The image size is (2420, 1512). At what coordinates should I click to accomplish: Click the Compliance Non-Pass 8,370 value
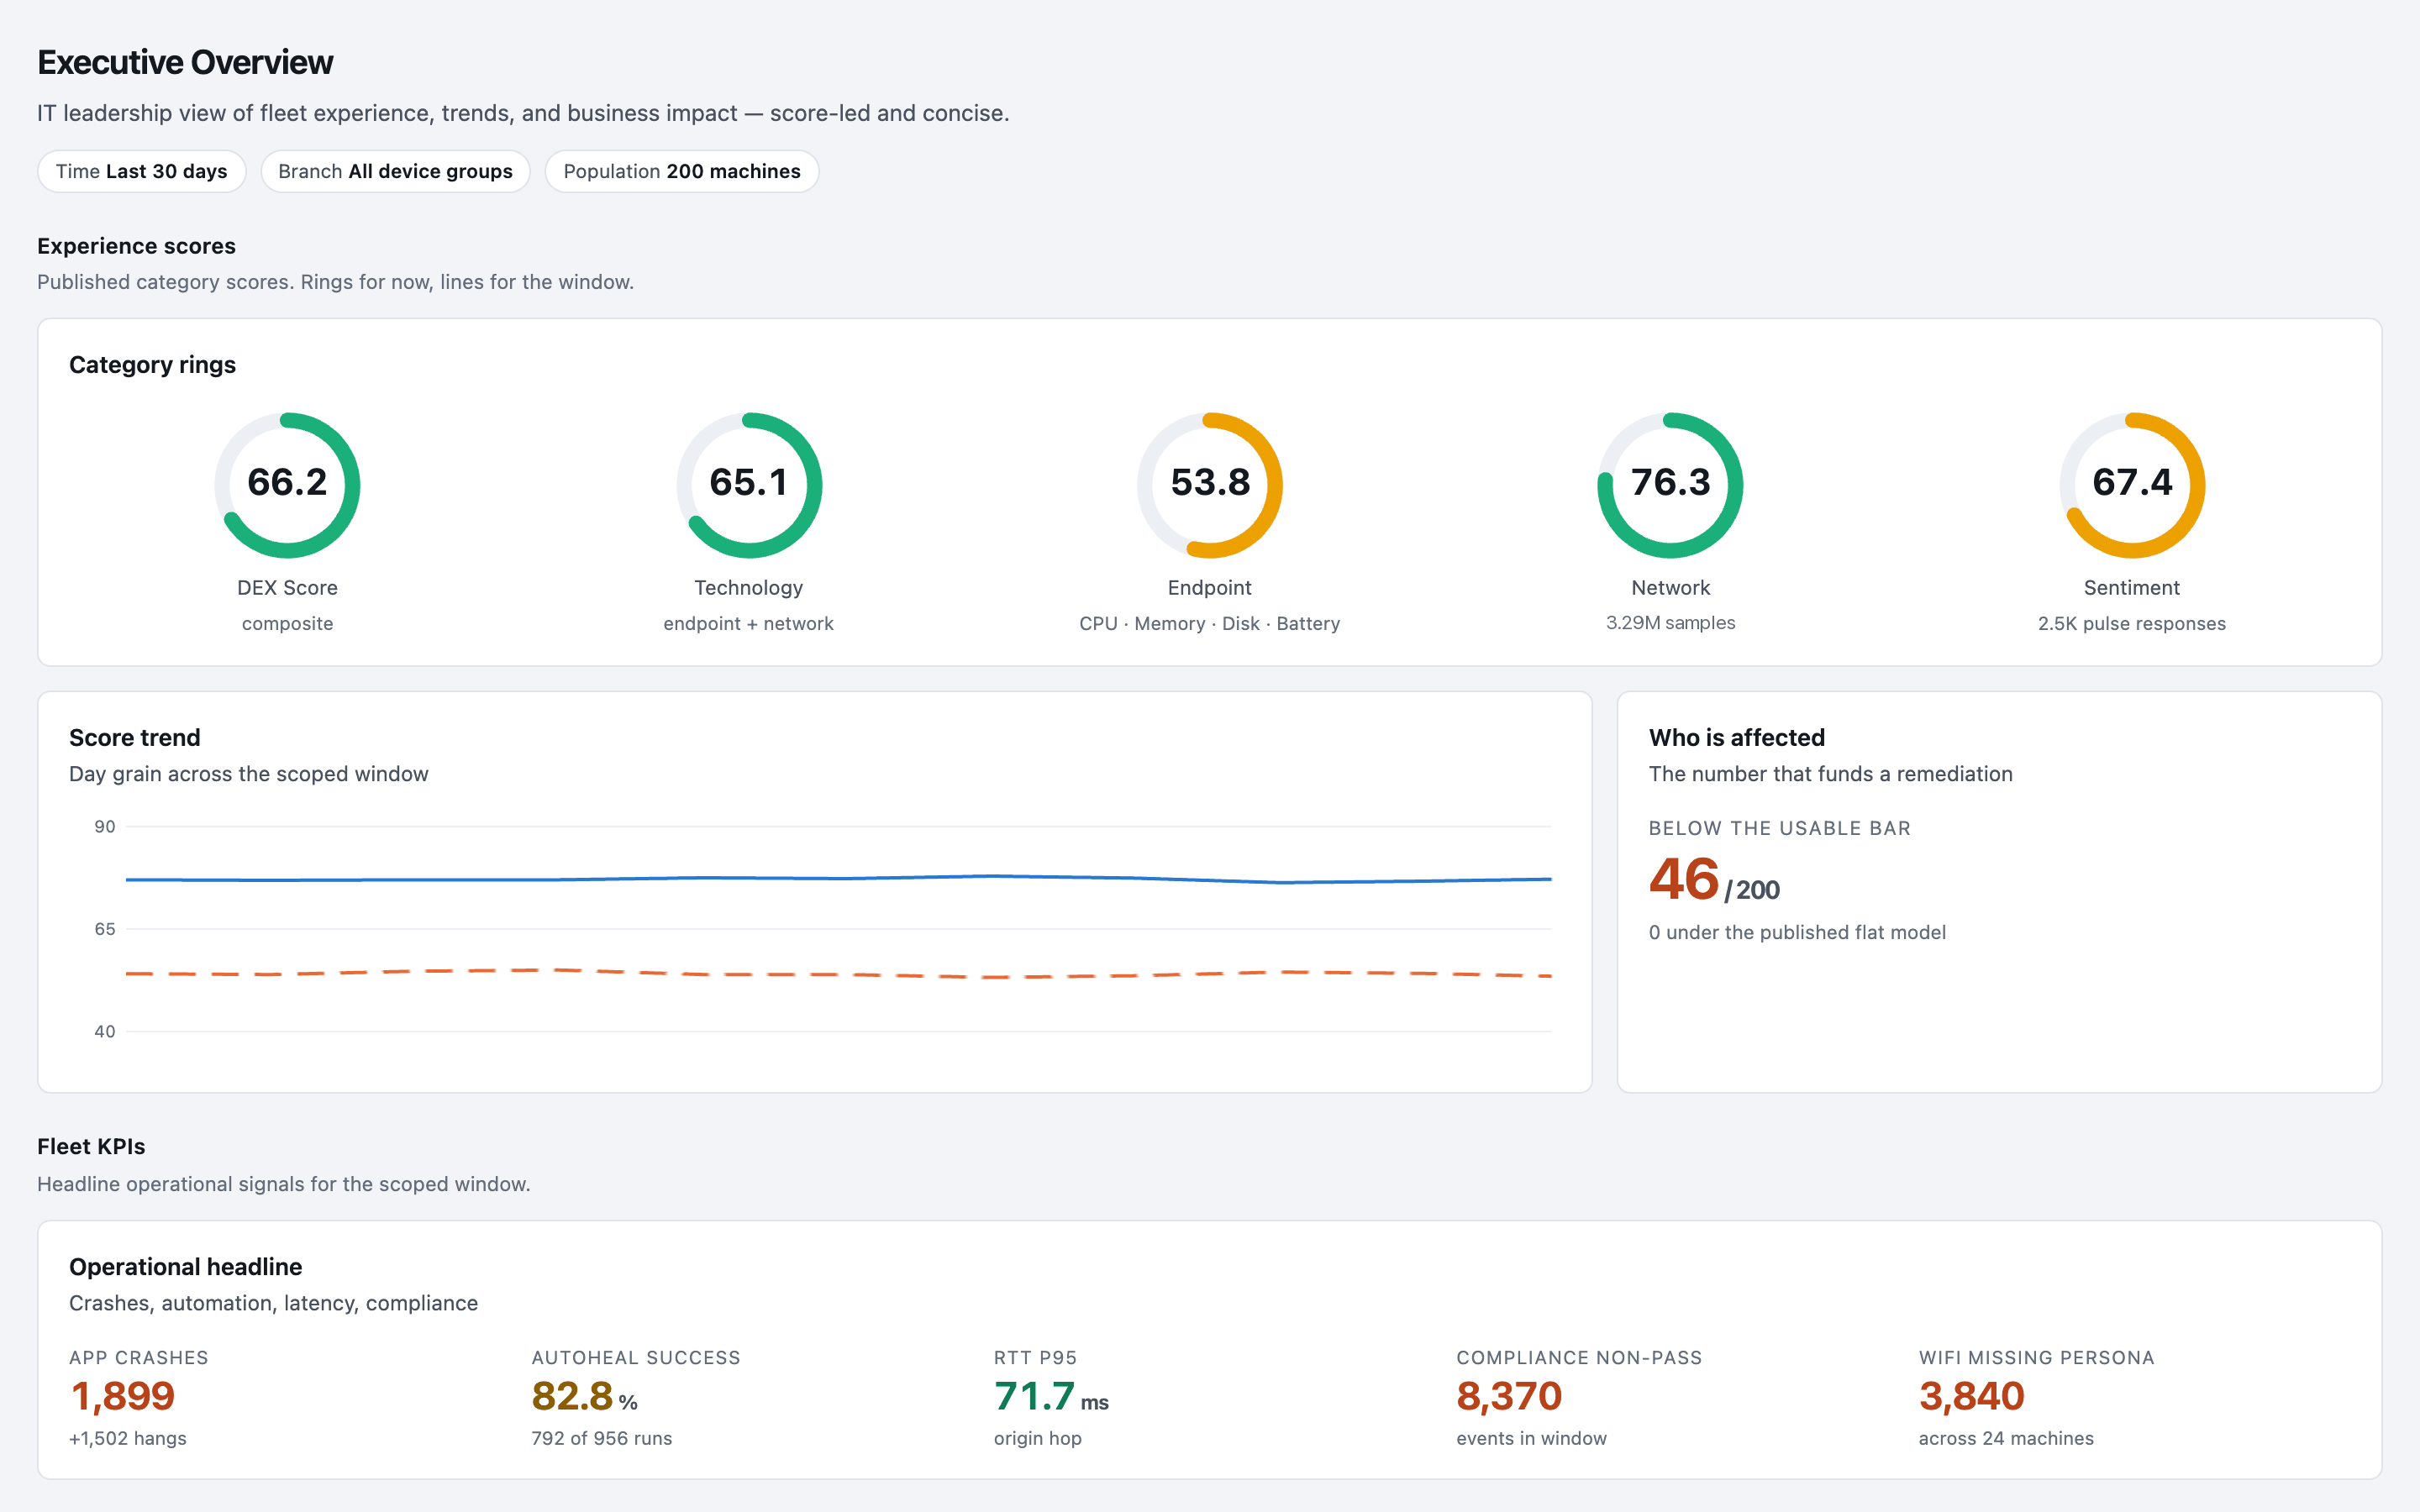tap(1509, 1396)
